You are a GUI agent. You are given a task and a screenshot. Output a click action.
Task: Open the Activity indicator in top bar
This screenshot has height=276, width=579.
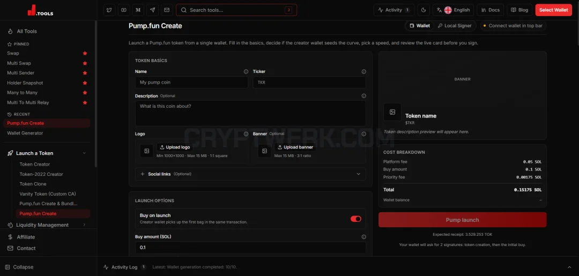pyautogui.click(x=394, y=10)
